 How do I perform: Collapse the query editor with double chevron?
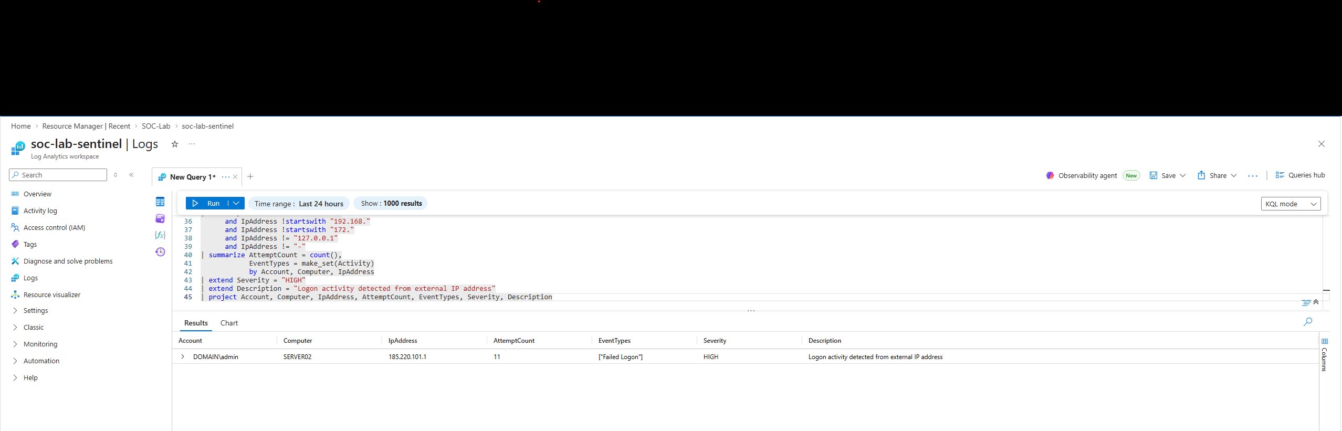tap(1316, 302)
